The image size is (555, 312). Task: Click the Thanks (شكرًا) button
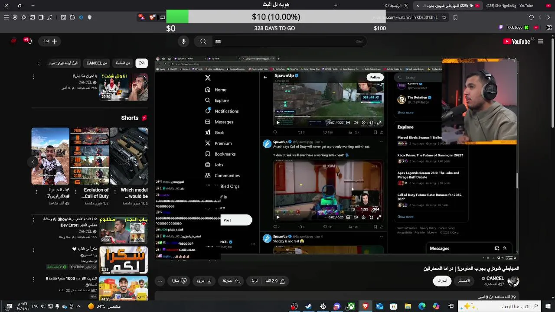pyautogui.click(x=179, y=281)
